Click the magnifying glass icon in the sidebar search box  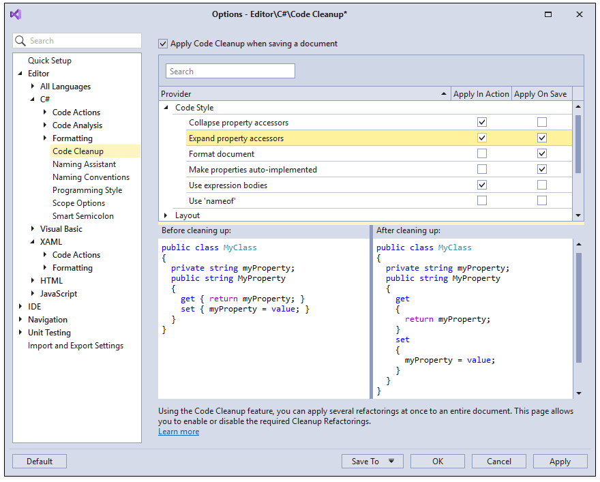click(20, 41)
